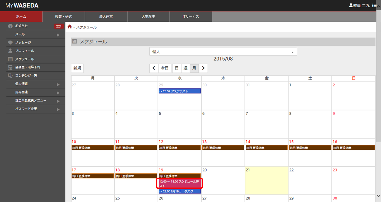
Task: Click the 2015/08 month label
Action: (x=223, y=59)
